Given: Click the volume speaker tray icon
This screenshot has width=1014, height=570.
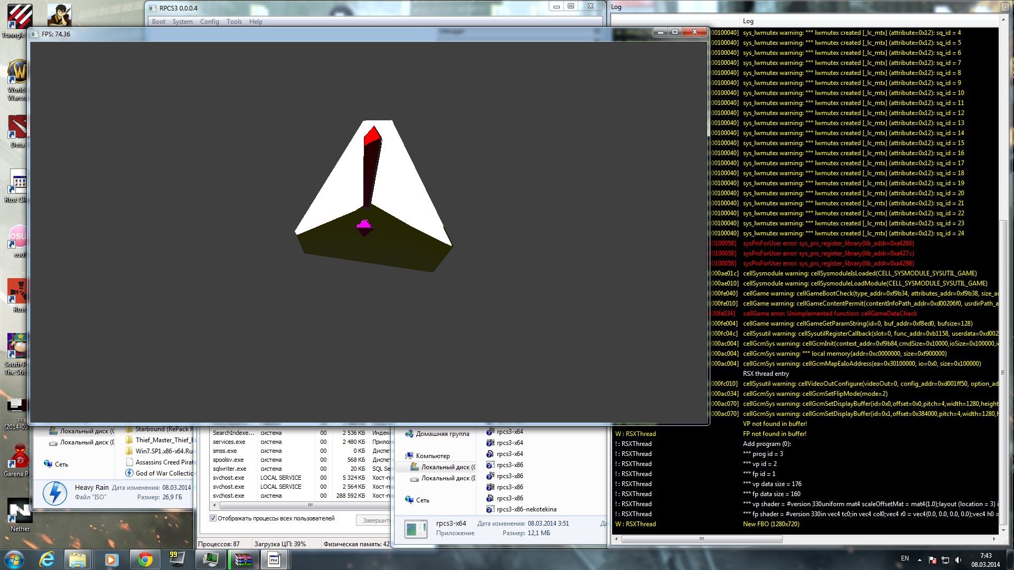Looking at the screenshot, I should tap(959, 560).
